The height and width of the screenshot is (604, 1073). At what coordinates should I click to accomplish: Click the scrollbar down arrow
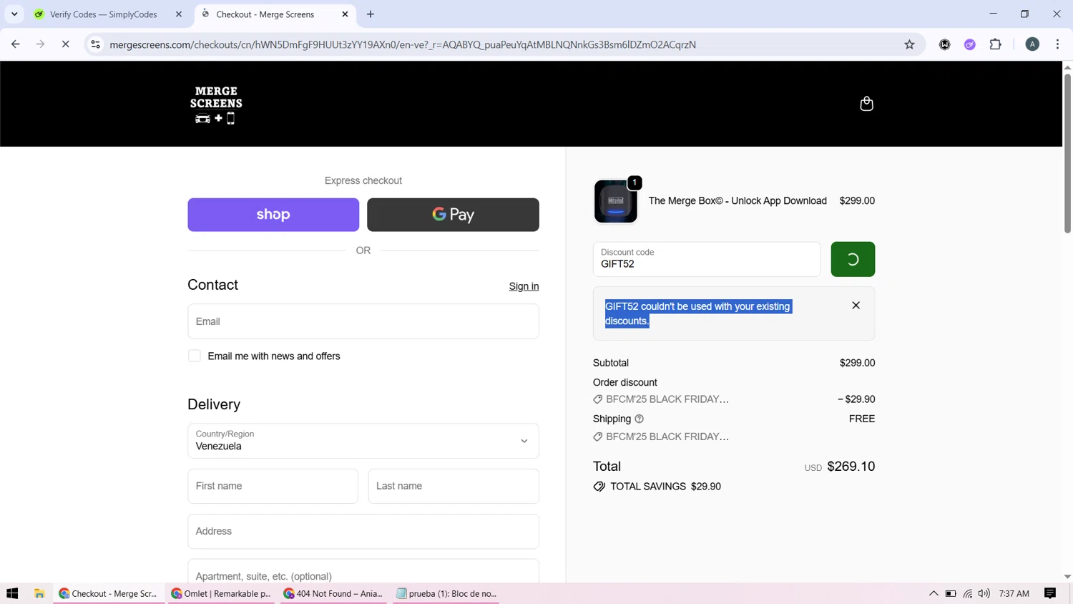(1067, 577)
